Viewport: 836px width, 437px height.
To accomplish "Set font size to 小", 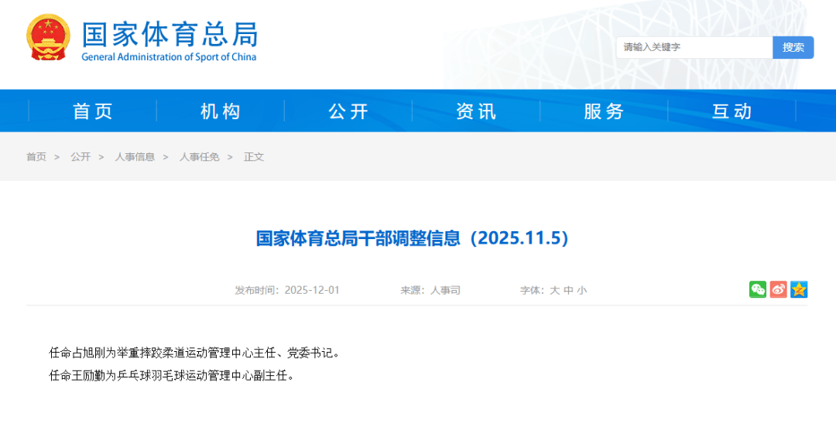I will [581, 291].
